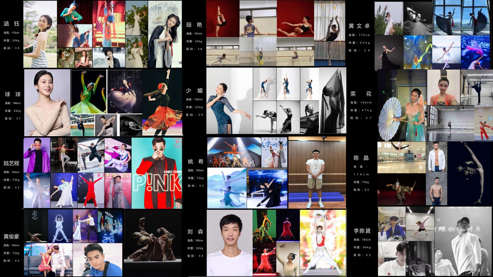
Task: Click the name 陆艺程
Action: 11,163
